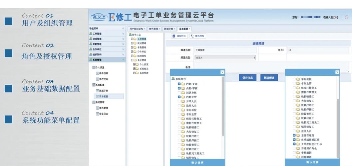This screenshot has width=352, height=166.
Task: Click the 修改密码 item icon in navigation panel
Action: pyautogui.click(x=98, y=79)
